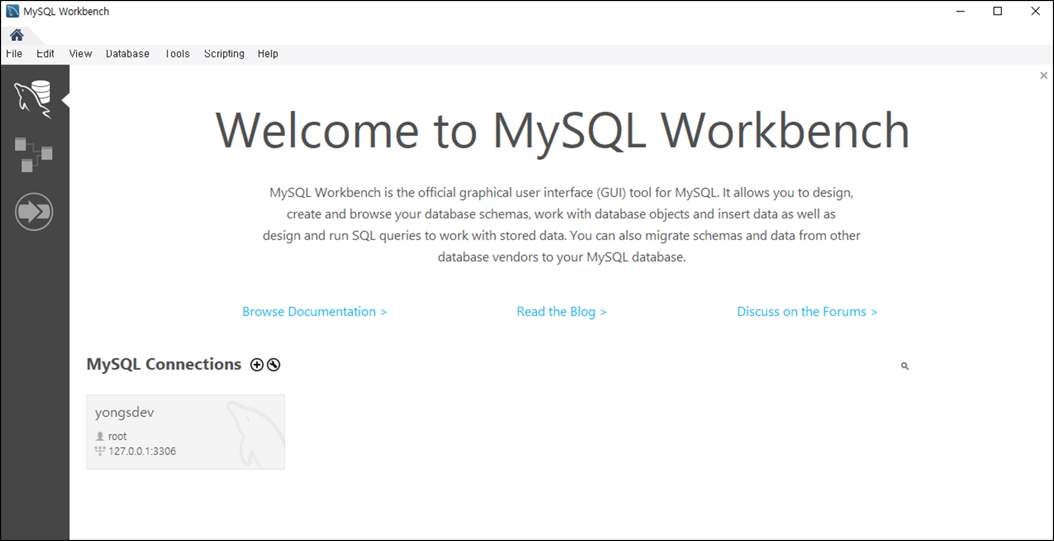
Task: Close the MySQL Workbench window
Action: (1035, 11)
